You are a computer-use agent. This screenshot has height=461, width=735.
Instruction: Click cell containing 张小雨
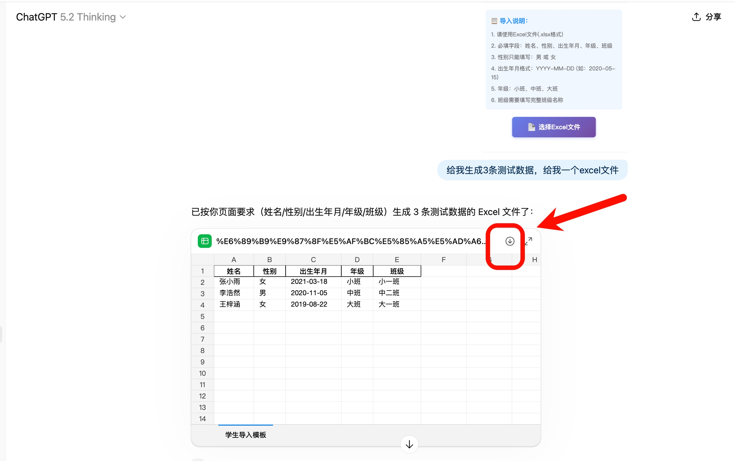click(x=230, y=282)
